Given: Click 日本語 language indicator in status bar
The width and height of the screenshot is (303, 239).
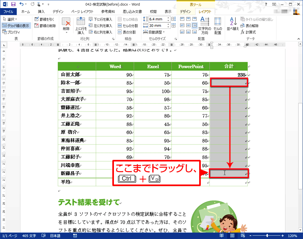Looking at the screenshot, I should coord(55,236).
